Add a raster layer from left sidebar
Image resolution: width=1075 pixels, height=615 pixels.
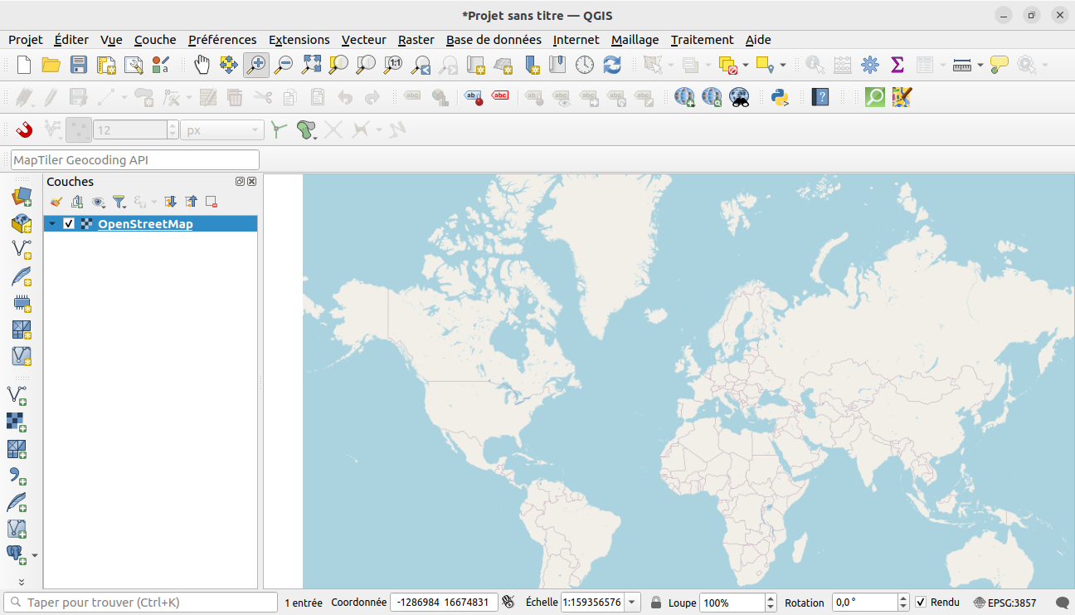click(17, 422)
